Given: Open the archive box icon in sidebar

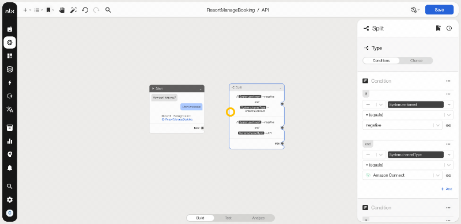Looking at the screenshot, I should click(x=10, y=128).
